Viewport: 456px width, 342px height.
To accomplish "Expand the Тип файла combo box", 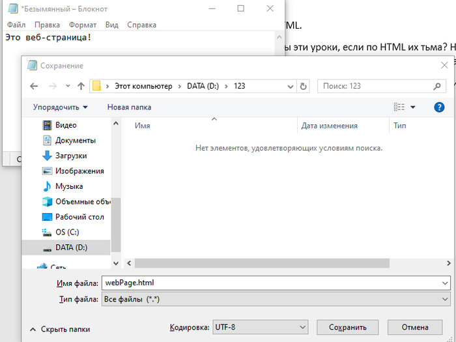I will pyautogui.click(x=274, y=299).
